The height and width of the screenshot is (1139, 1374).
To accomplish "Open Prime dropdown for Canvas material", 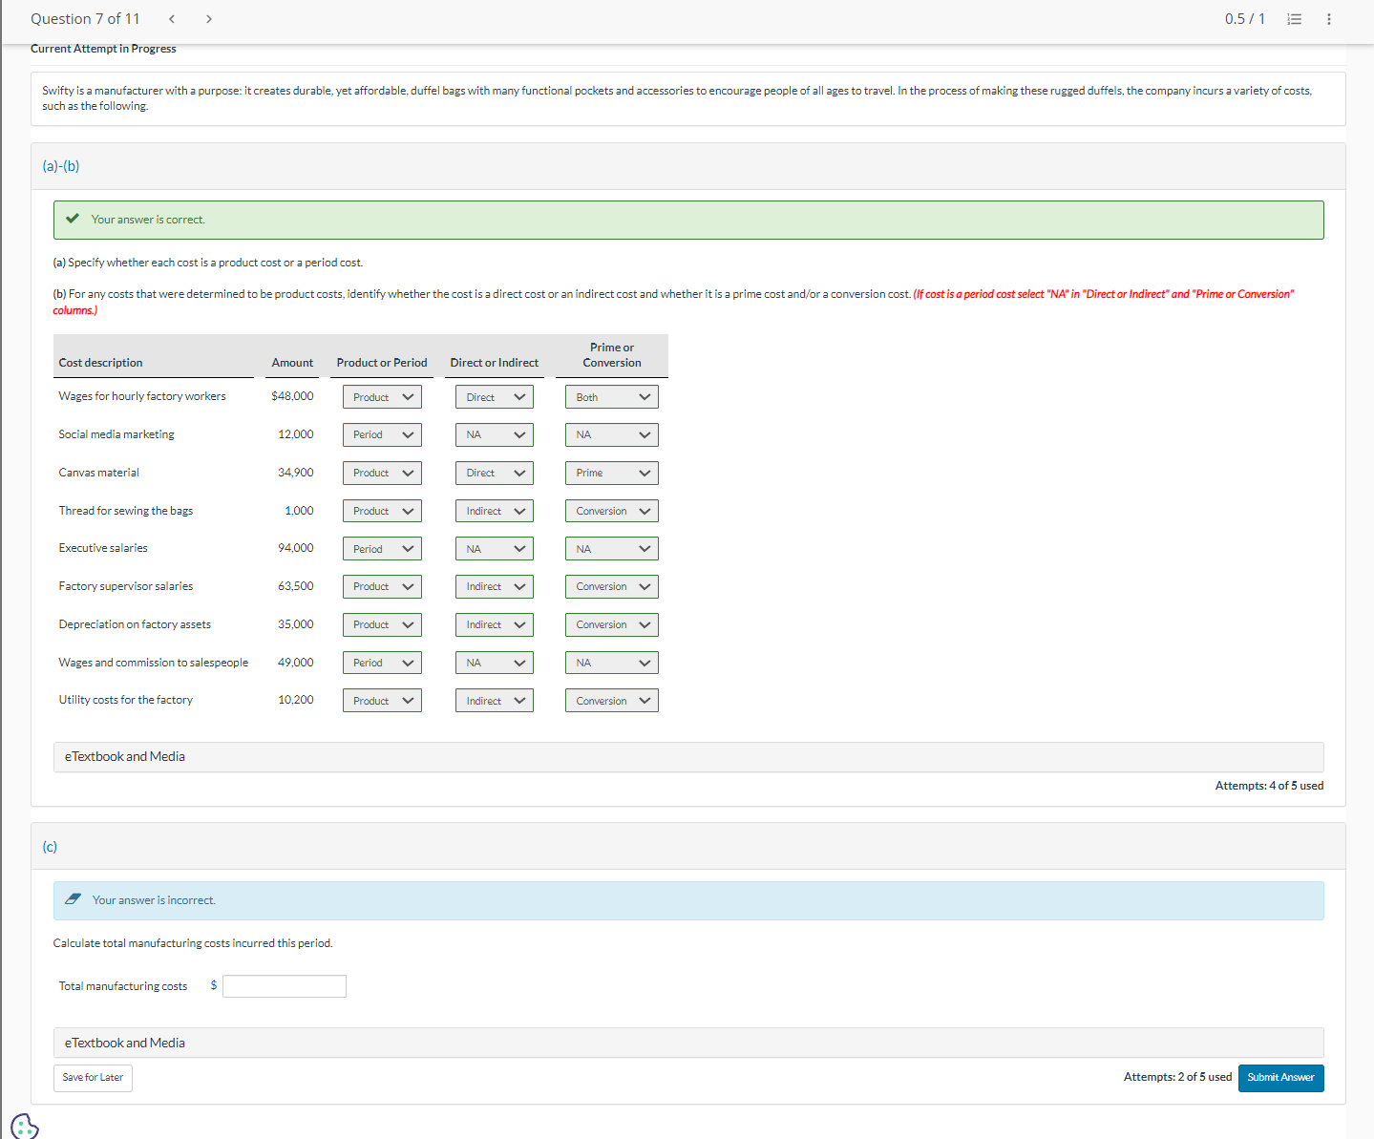I will point(612,473).
